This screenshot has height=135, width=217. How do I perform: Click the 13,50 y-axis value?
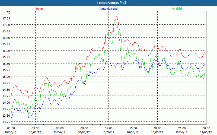pos(6,116)
